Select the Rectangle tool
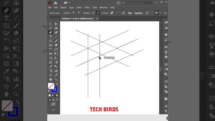Image resolution: width=215 pixels, height=121 pixels. [x=51, y=41]
